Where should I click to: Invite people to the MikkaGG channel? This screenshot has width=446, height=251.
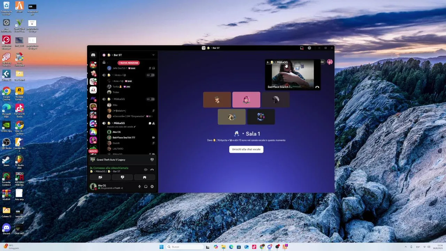tap(154, 123)
